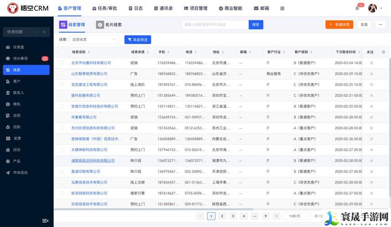Switch to 商业智能 top menu

(x=230, y=8)
